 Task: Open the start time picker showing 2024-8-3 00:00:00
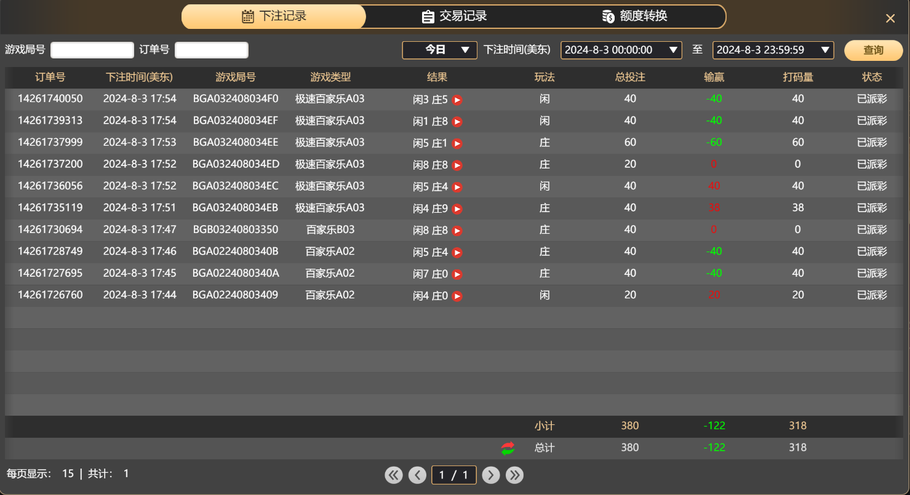click(x=621, y=50)
